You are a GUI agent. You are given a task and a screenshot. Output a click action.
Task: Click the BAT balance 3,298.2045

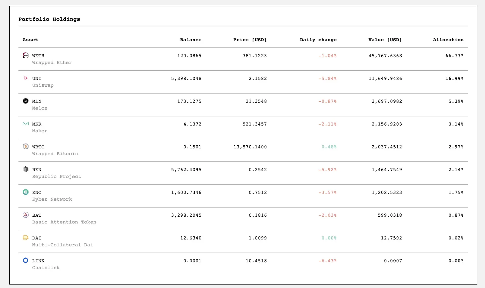click(x=186, y=215)
